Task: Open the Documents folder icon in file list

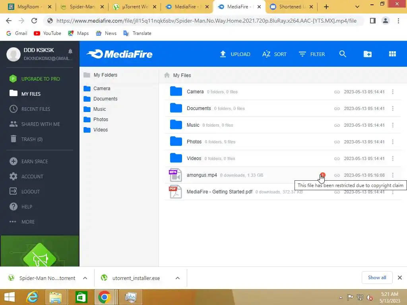Action: tap(176, 108)
